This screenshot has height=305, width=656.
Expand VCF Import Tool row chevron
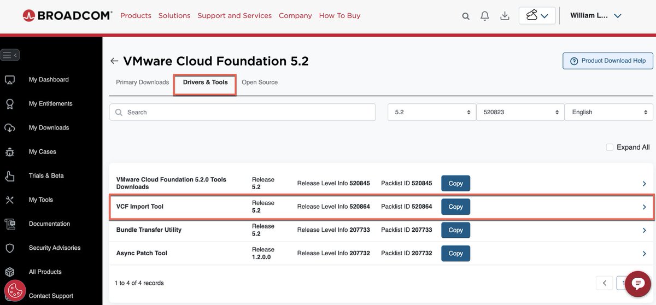(x=645, y=207)
